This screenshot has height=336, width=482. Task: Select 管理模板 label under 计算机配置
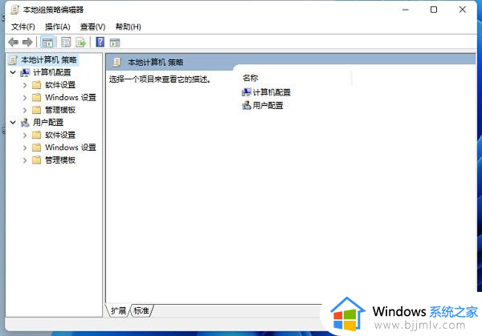60,110
